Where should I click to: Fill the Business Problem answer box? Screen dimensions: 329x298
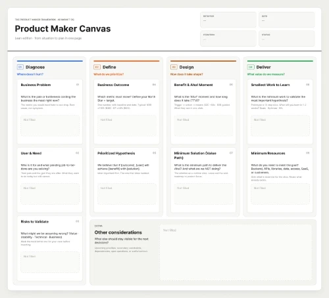50,125
